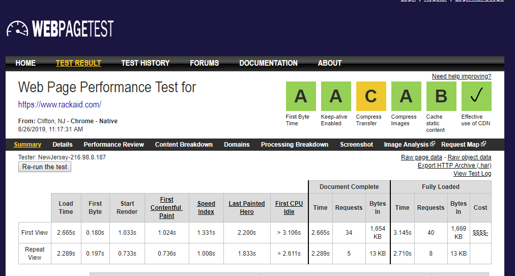Click the WebPageTest speedometer logo
Image resolution: width=515 pixels, height=276 pixels.
pos(60,29)
